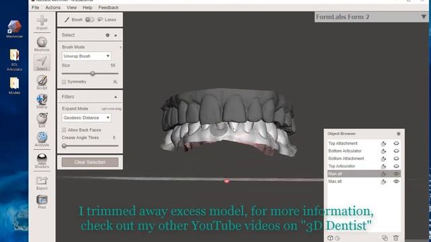The image size is (431, 242).
Task: Open the Stamp tool
Action: [42, 102]
